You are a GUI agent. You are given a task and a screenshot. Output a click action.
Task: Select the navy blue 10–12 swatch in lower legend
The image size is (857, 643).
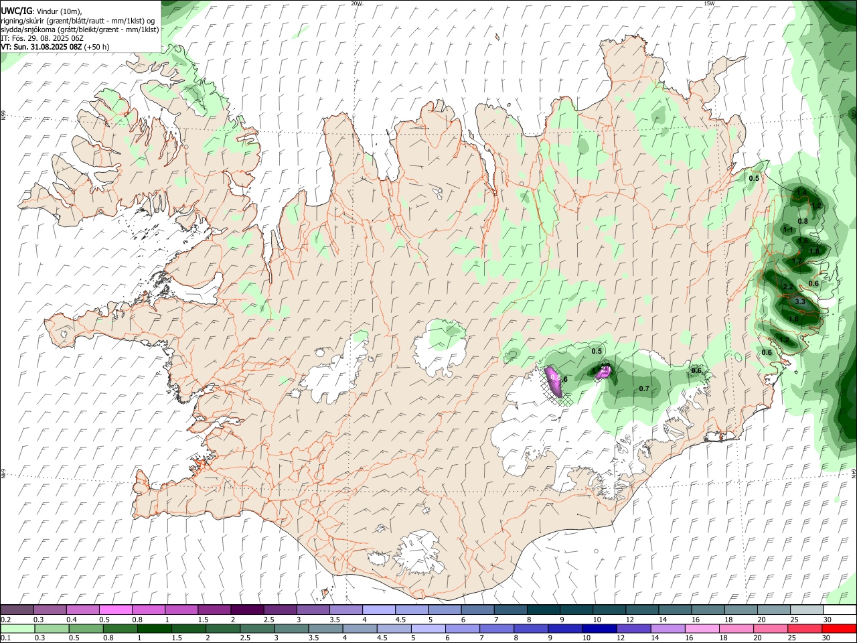point(599,629)
